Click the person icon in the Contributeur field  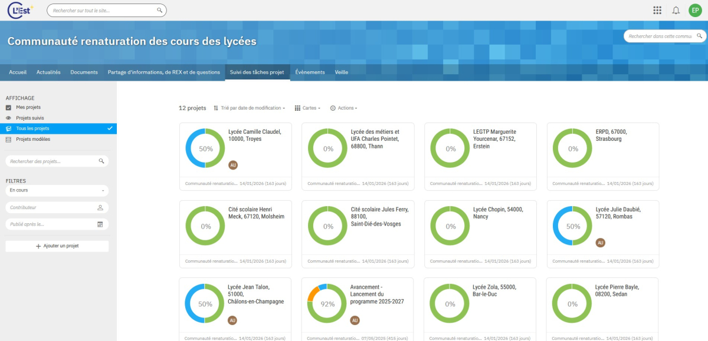point(100,207)
